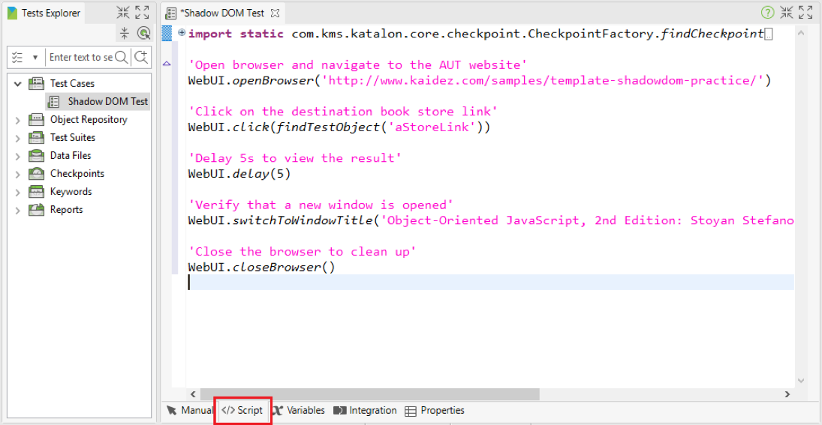Click comment 'Delay 5s to view the result'
This screenshot has width=822, height=425.
pyautogui.click(x=294, y=158)
